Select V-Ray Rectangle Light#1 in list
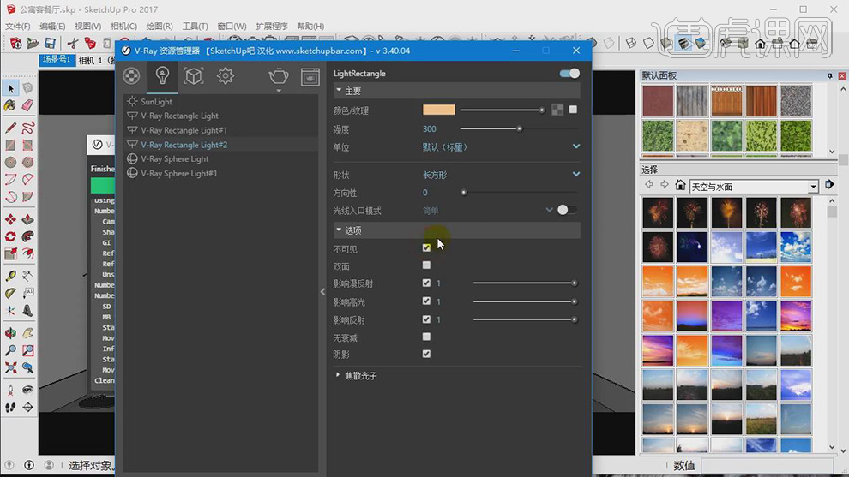This screenshot has width=849, height=477. [x=221, y=130]
